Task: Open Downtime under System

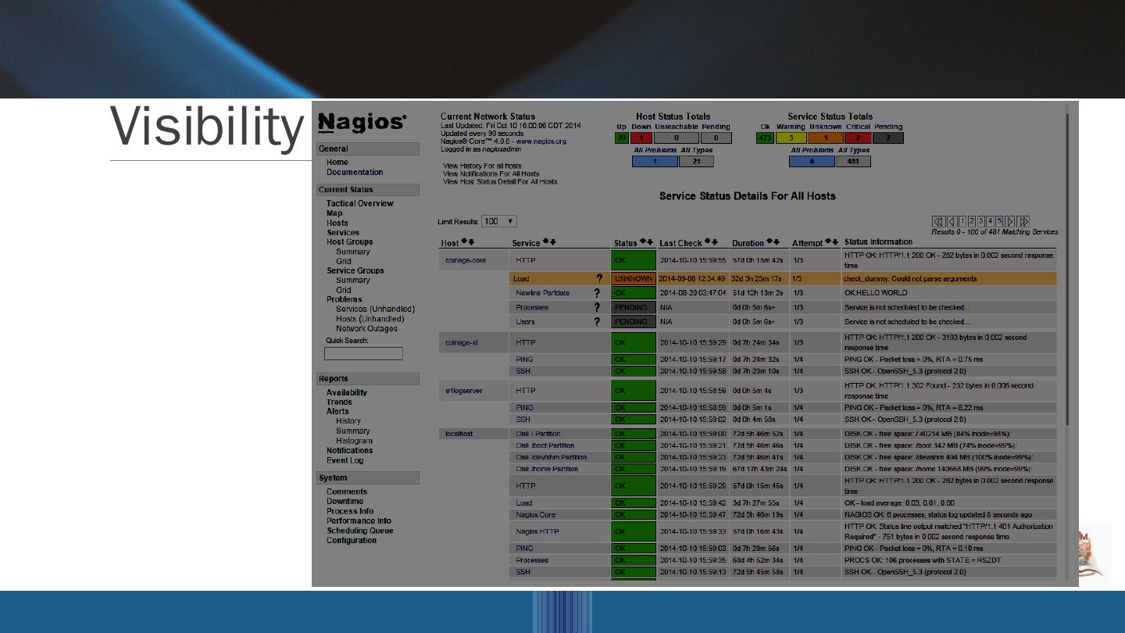Action: (345, 502)
